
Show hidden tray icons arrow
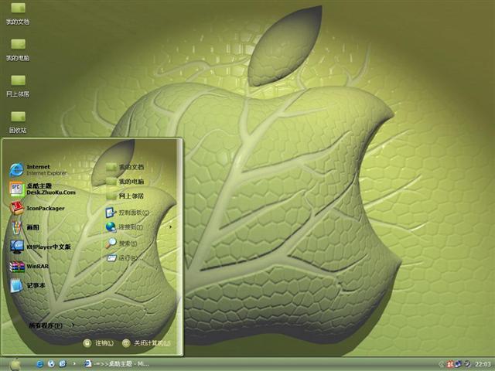coord(442,364)
